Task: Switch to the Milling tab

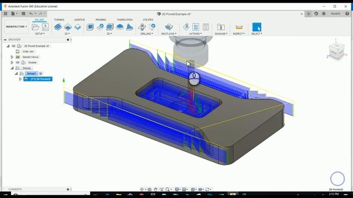Action: coord(39,20)
